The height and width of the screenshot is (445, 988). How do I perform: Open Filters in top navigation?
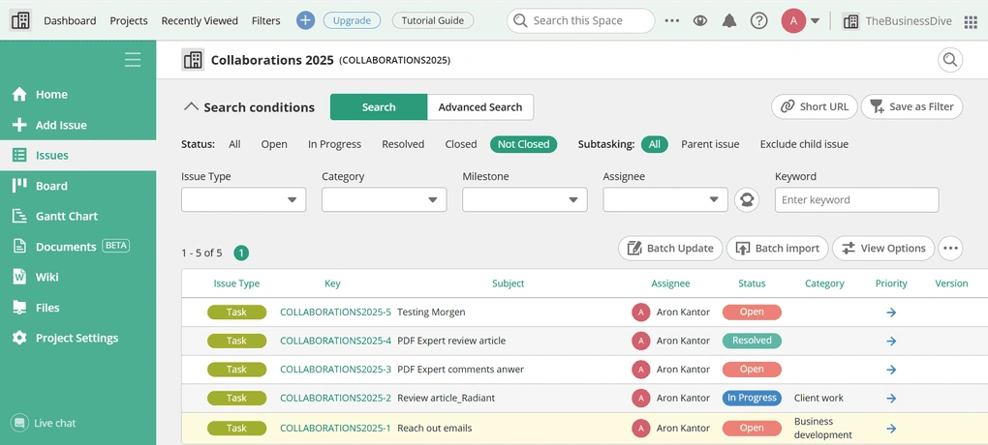point(266,20)
